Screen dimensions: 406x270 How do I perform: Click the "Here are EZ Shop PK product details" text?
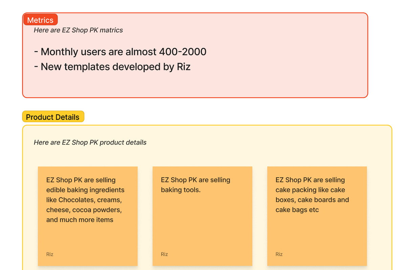pos(90,142)
